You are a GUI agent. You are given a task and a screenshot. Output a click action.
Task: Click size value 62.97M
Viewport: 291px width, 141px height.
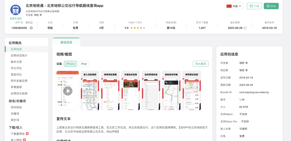coord(244,107)
